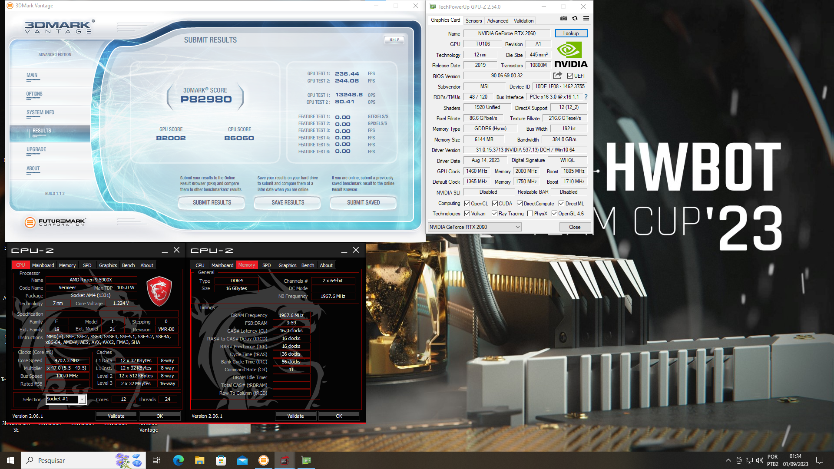This screenshot has width=834, height=469.
Task: Click the network tray icon
Action: click(749, 460)
